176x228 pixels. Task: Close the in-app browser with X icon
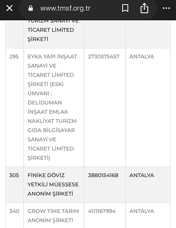10,8
